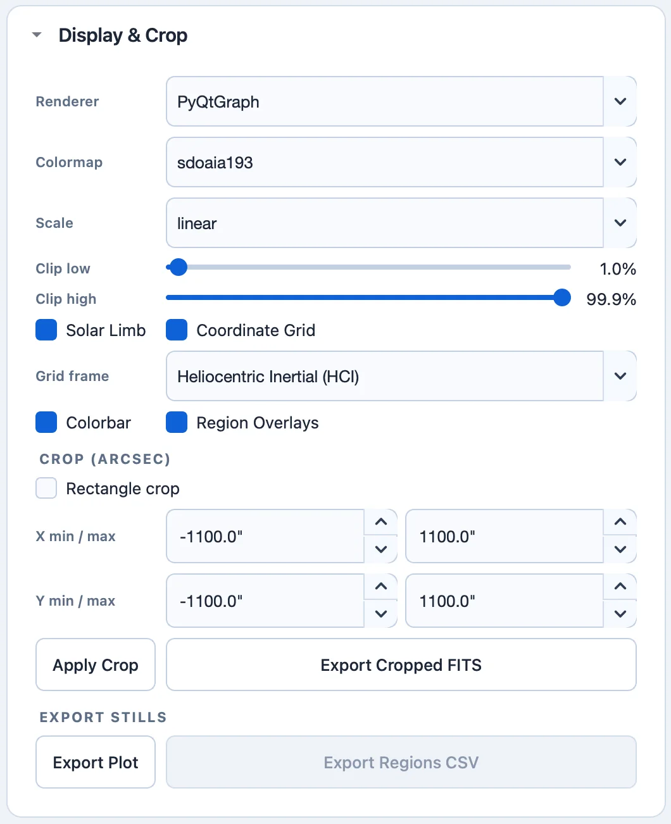This screenshot has height=824, width=671.
Task: Click the Export Regions CSV button
Action: 401,763
